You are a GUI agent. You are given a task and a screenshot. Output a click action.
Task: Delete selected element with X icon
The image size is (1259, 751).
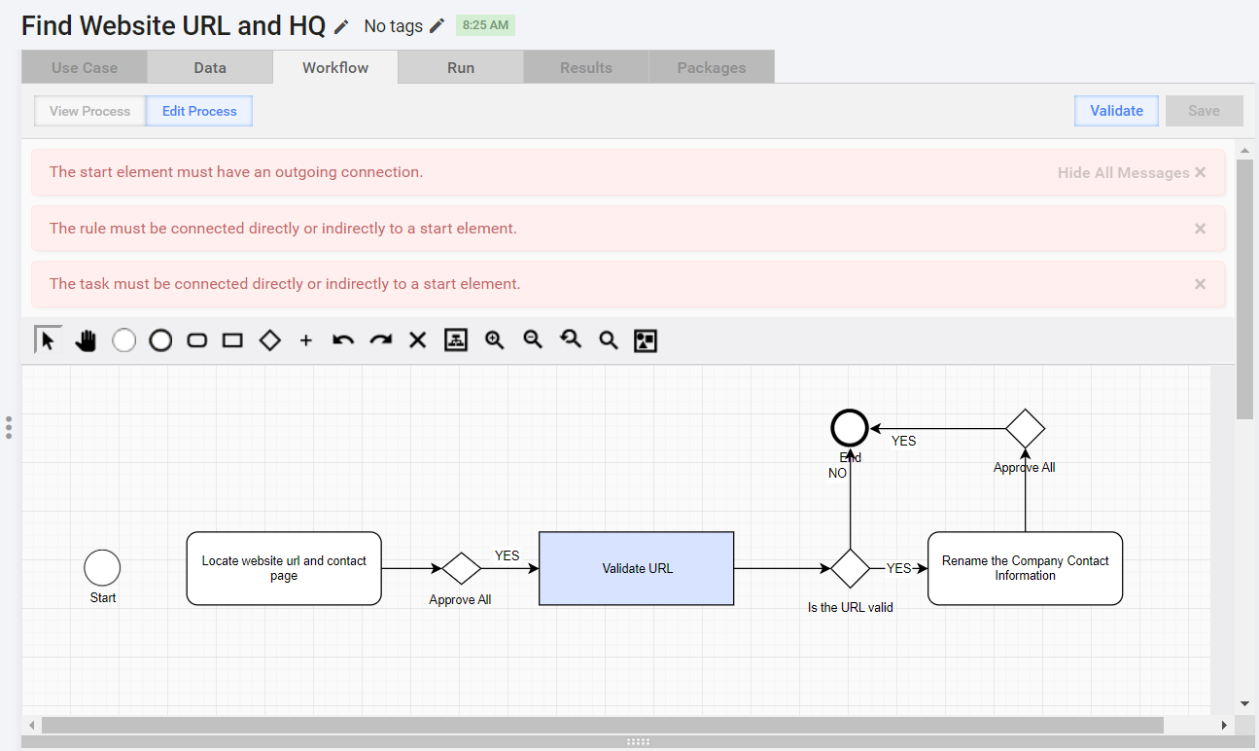pos(417,340)
